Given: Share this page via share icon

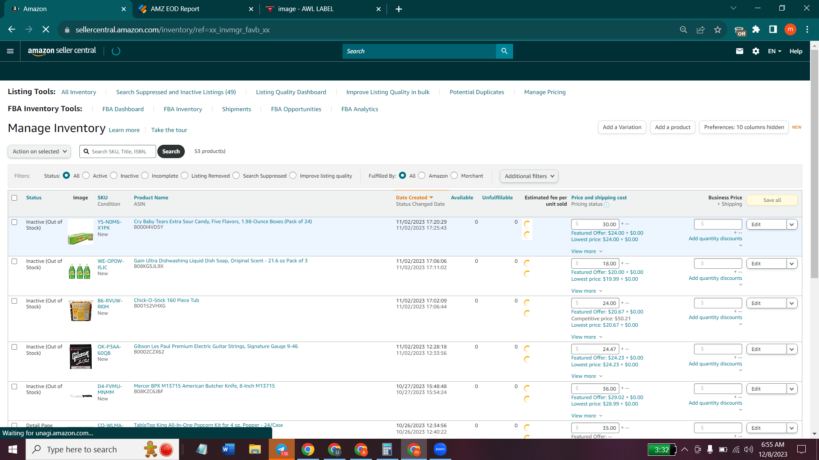Looking at the screenshot, I should (700, 29).
